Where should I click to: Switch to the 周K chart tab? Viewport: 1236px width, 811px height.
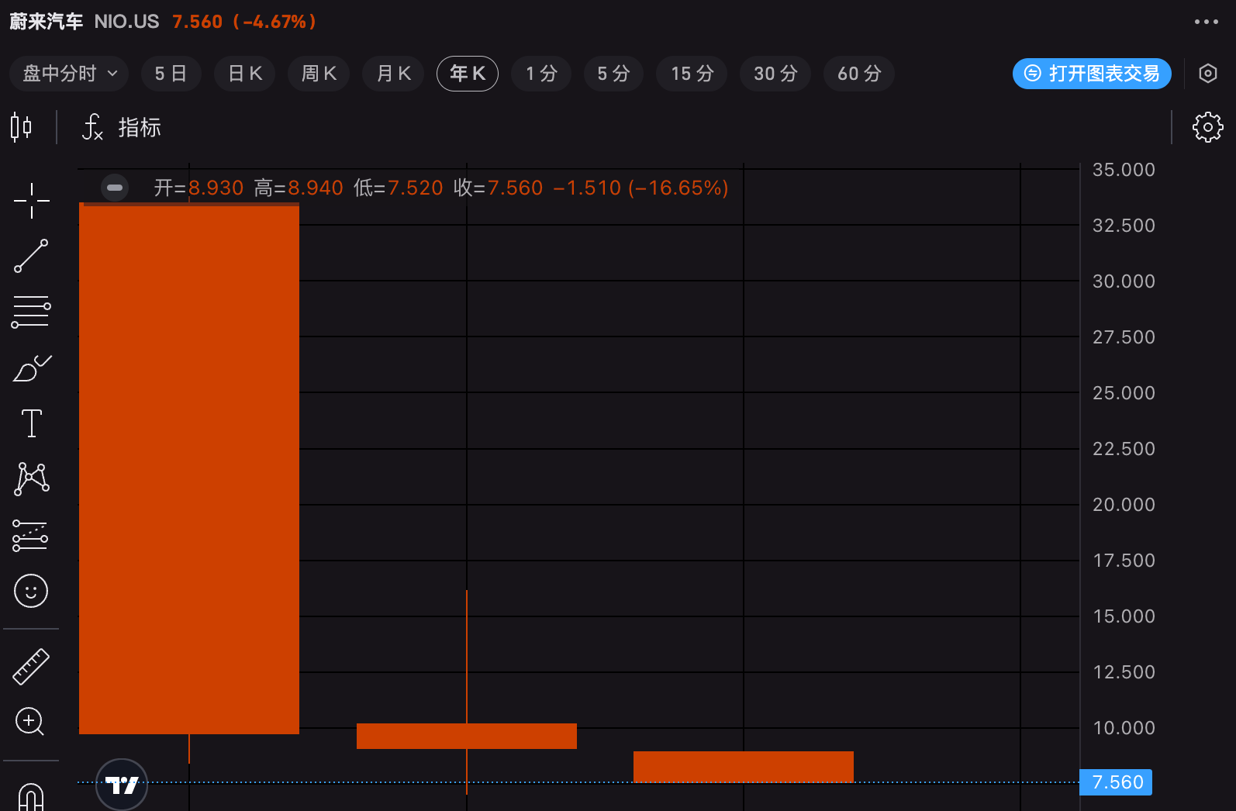(x=319, y=74)
